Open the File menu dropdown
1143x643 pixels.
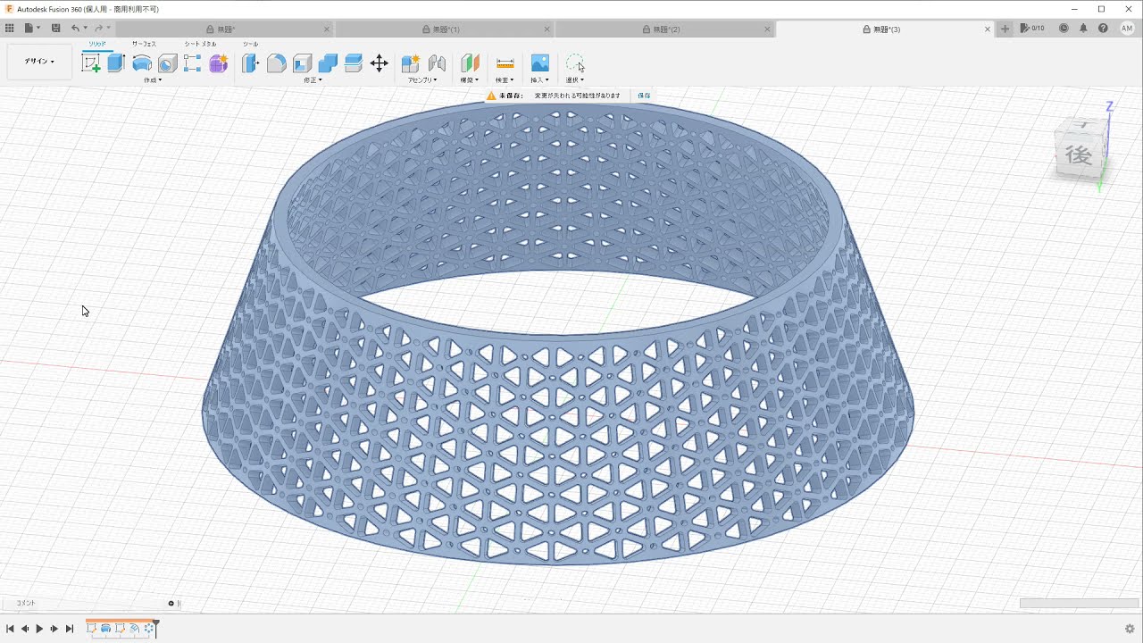point(32,29)
